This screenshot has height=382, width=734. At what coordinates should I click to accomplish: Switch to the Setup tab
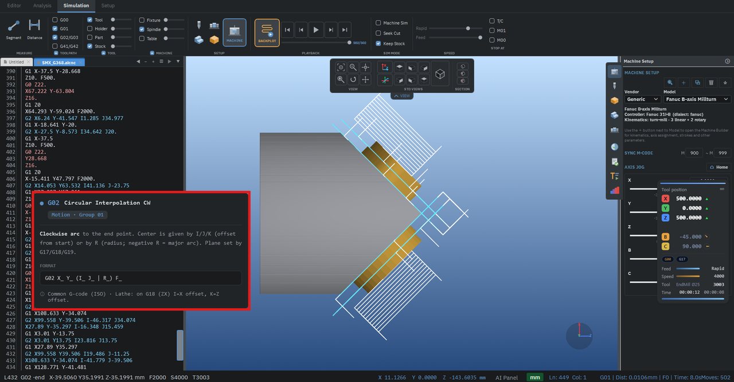[108, 6]
